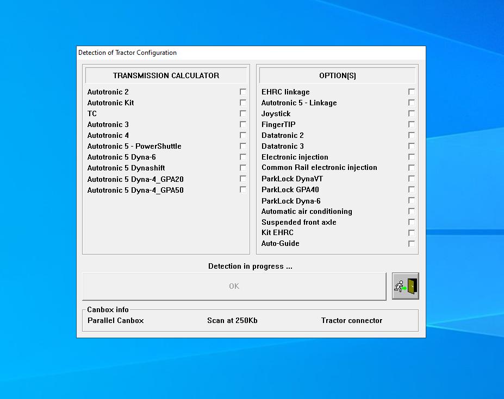Image resolution: width=504 pixels, height=399 pixels.
Task: Toggle Autotronic 5 Dyna-6 checkbox
Action: tap(243, 157)
